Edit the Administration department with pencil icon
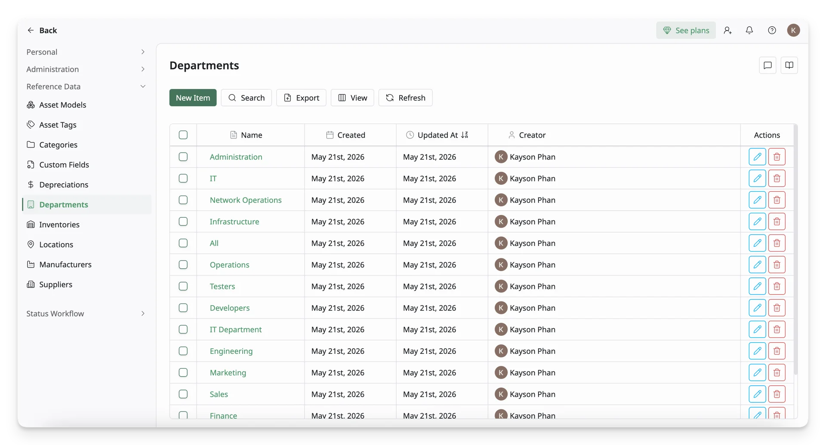 (757, 157)
